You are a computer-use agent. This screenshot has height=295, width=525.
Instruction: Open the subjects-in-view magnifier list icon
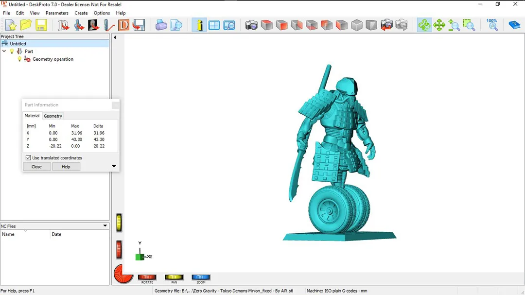pos(229,25)
